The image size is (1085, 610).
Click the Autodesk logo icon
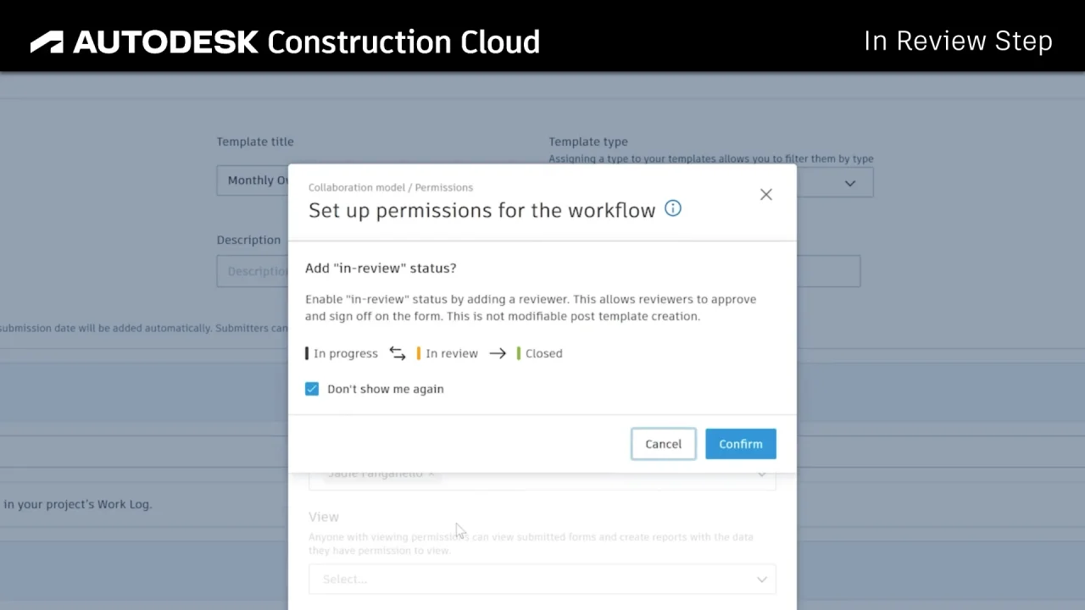[x=47, y=42]
